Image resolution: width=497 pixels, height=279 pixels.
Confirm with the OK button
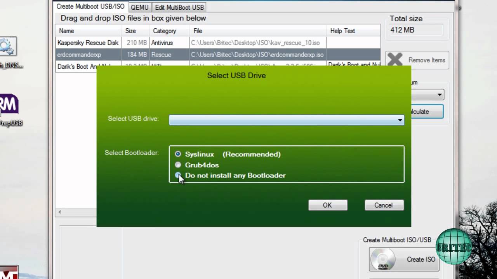coord(328,205)
